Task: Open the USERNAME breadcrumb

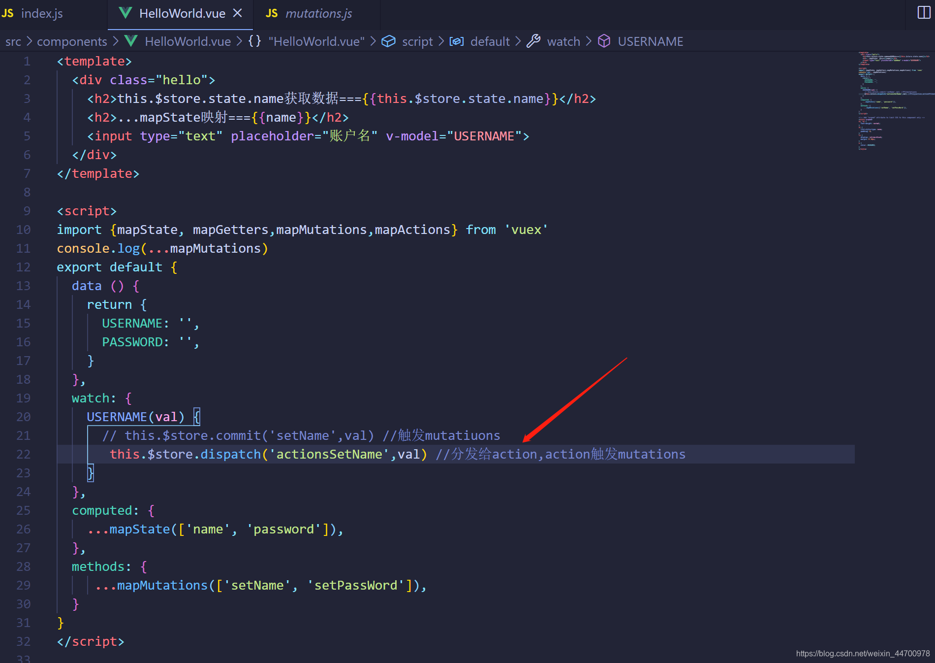Action: (x=650, y=41)
